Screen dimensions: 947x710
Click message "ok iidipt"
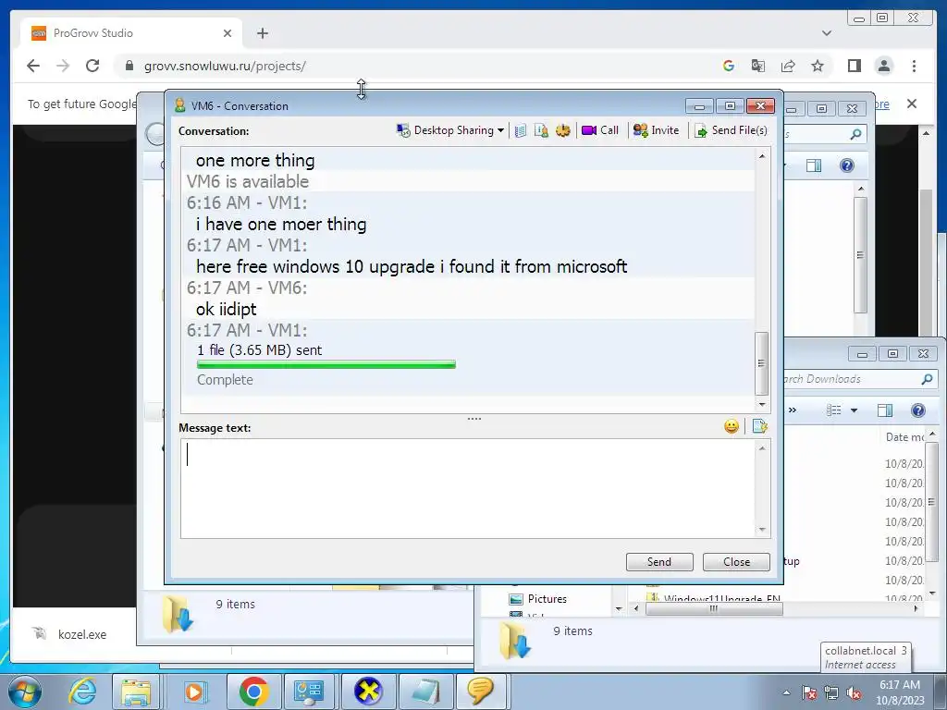pos(227,309)
